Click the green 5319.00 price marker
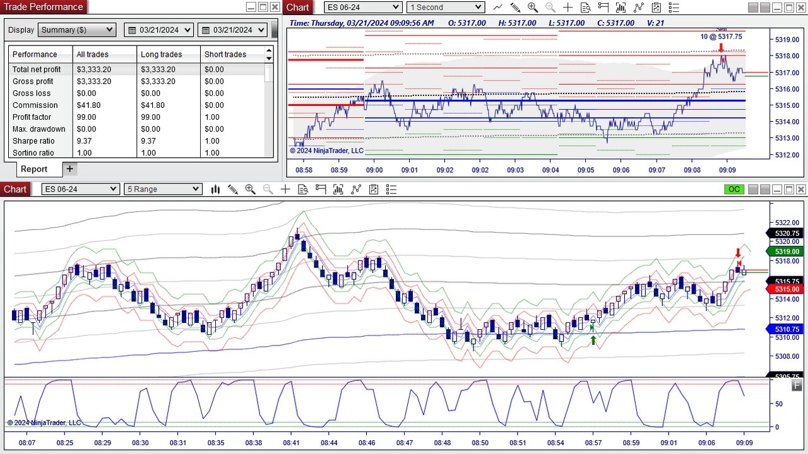The image size is (808, 454). [x=785, y=252]
